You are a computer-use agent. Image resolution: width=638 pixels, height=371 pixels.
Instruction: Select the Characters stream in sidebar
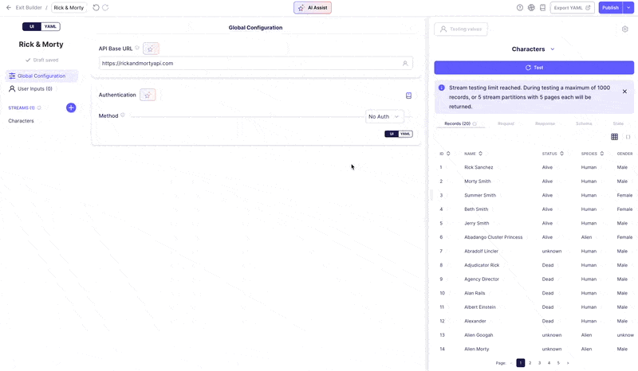click(x=22, y=121)
